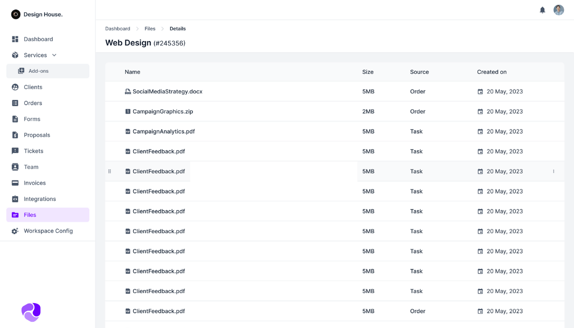Viewport: 574px width, 328px height.
Task: Go to Orders in the sidebar
Action: click(x=33, y=103)
